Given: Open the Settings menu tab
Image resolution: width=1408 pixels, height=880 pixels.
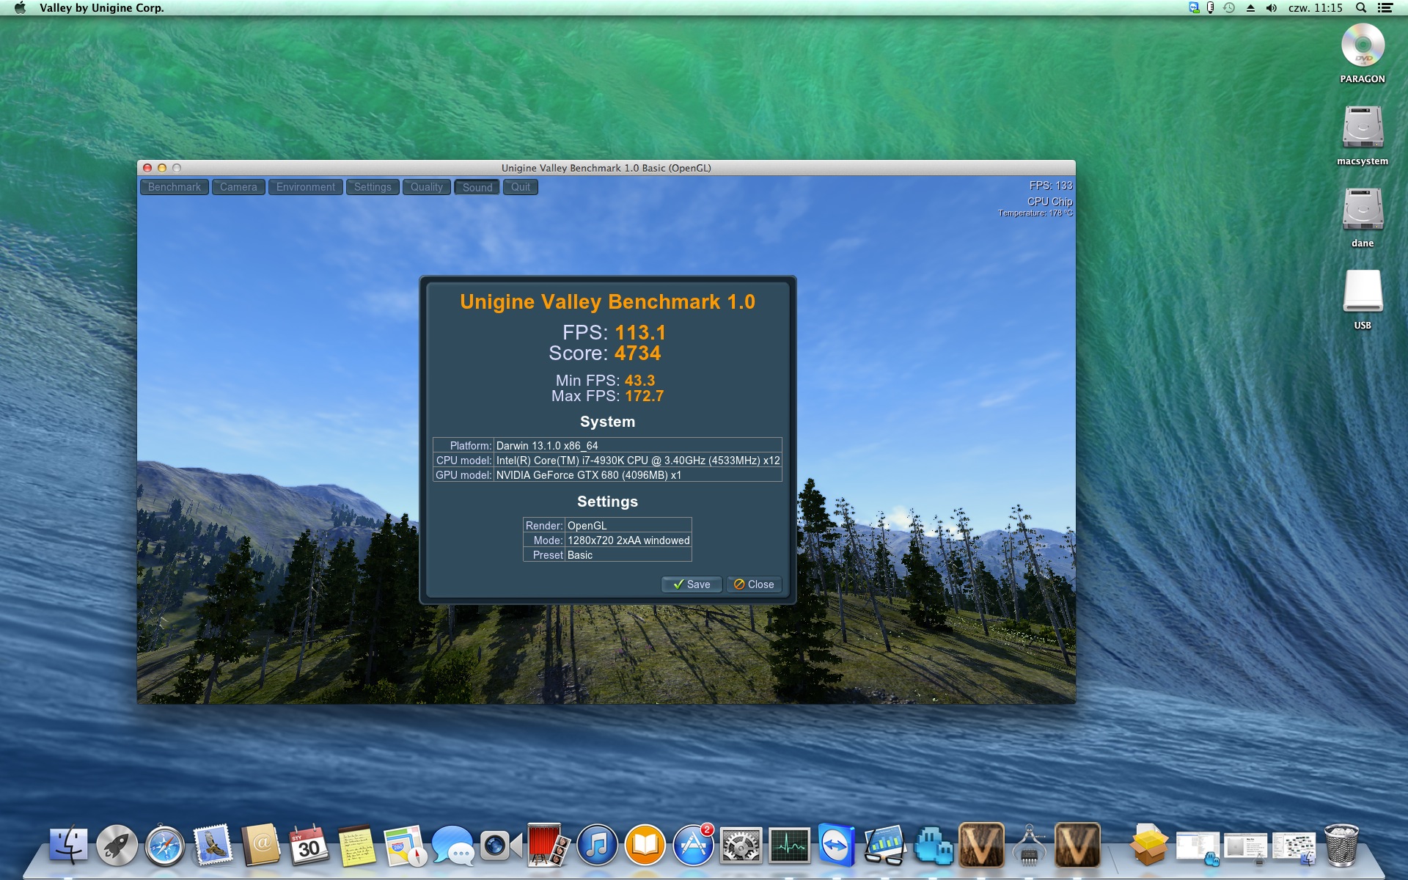Looking at the screenshot, I should [x=373, y=187].
